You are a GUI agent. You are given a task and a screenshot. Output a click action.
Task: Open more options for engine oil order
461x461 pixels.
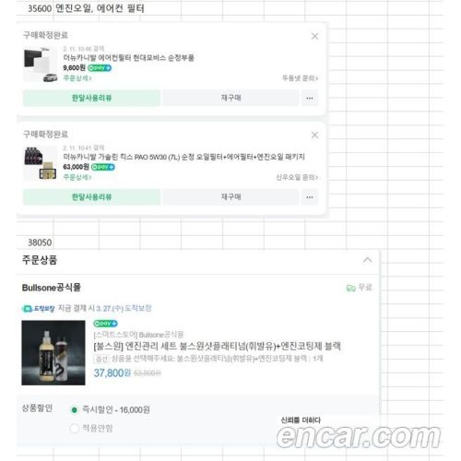(310, 197)
